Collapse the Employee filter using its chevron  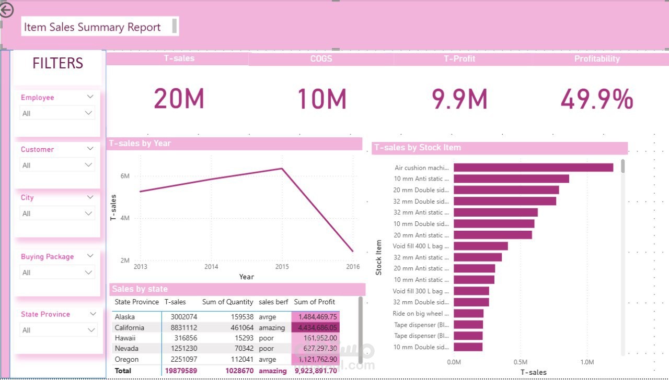(x=90, y=96)
